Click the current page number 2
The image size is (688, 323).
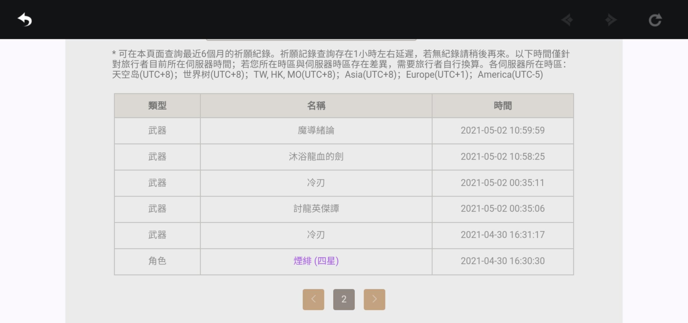pyautogui.click(x=344, y=299)
